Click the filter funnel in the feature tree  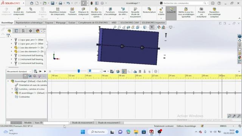[8, 36]
